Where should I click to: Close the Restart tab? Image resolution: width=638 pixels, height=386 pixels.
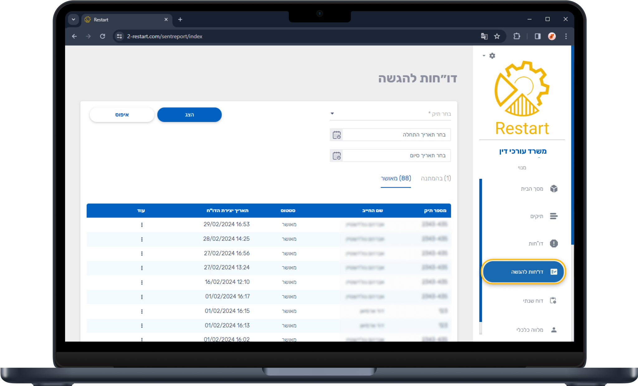[x=166, y=20]
